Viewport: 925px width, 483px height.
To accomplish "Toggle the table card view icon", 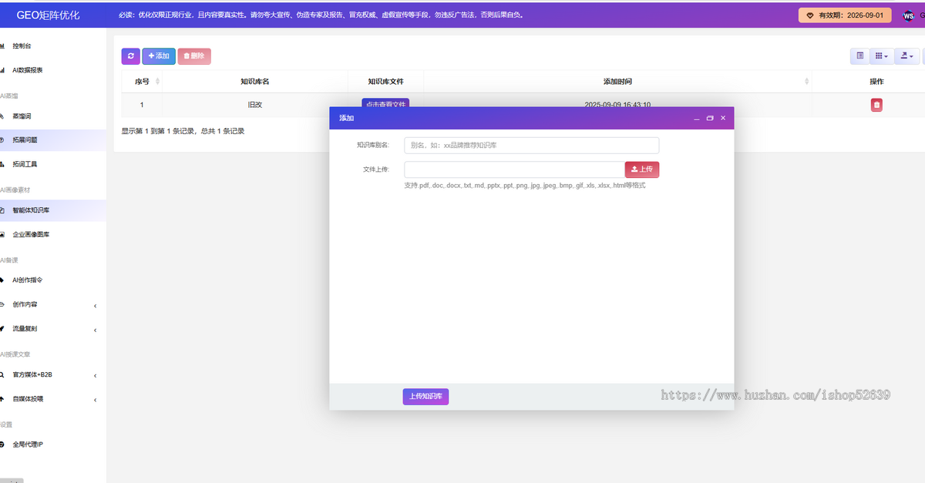I will click(x=860, y=56).
